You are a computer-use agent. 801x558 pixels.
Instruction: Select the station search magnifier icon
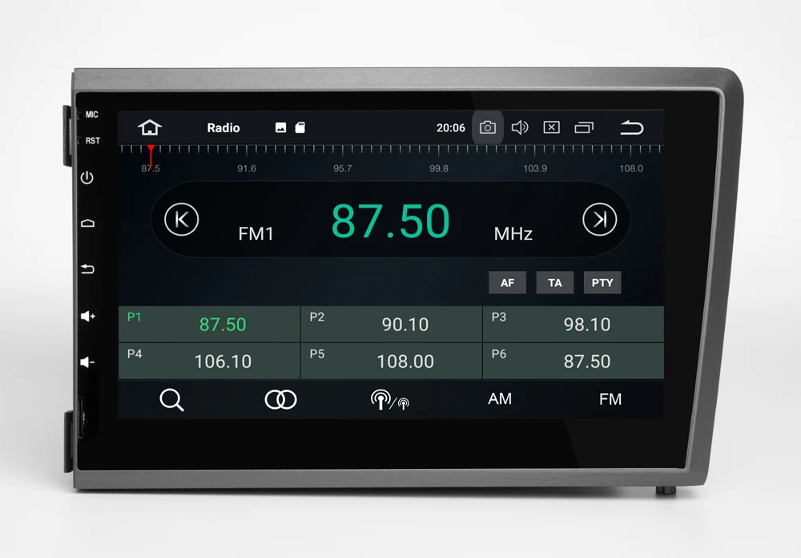tap(172, 398)
